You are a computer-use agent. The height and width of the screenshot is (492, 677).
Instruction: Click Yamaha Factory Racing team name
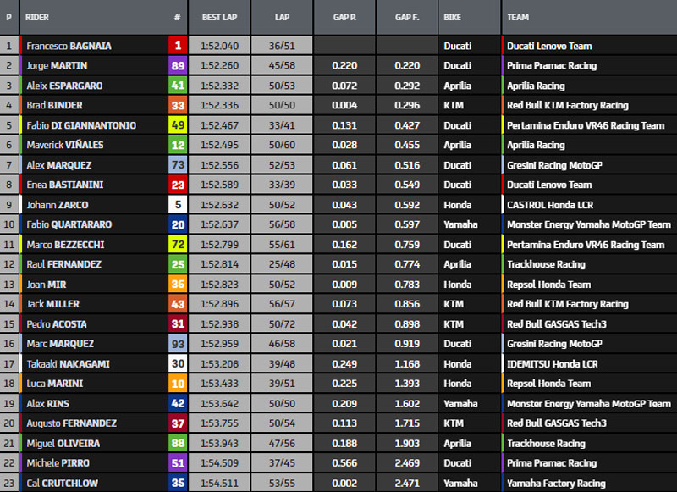pos(556,483)
